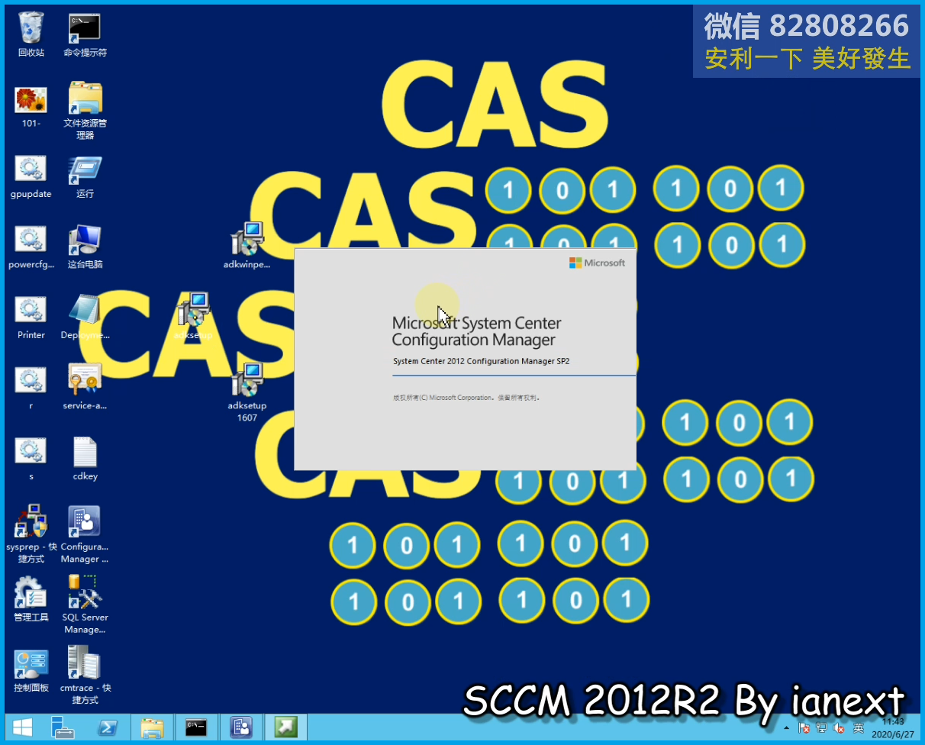Select the 命令提示符 desktop shortcut
Image resolution: width=925 pixels, height=745 pixels.
[85, 34]
